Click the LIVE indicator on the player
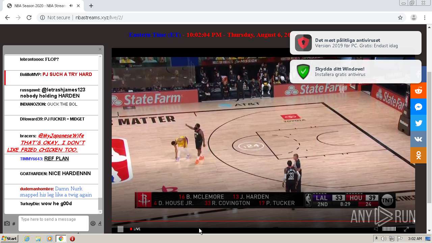432x243 pixels. pyautogui.click(x=135, y=229)
